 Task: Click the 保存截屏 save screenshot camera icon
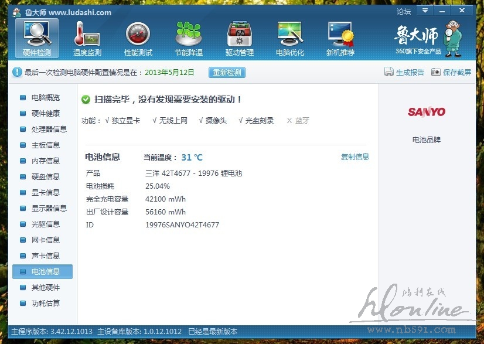coord(435,72)
